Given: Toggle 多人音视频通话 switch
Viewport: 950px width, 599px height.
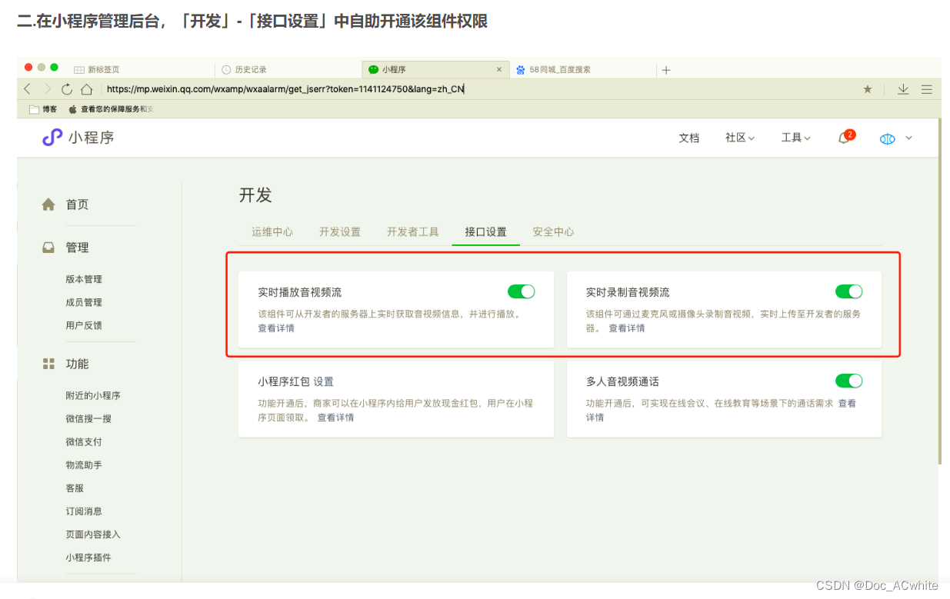Looking at the screenshot, I should [x=849, y=381].
